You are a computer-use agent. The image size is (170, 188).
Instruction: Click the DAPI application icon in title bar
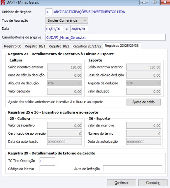3,2
